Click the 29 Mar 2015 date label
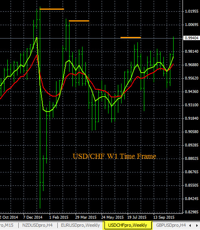 86,217
